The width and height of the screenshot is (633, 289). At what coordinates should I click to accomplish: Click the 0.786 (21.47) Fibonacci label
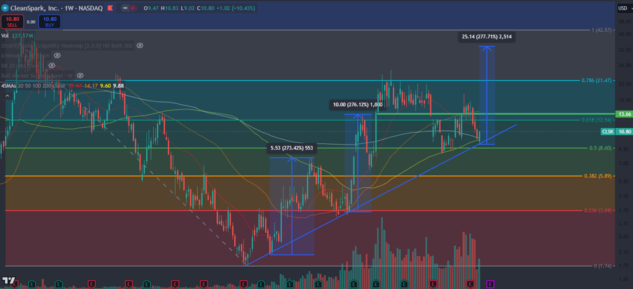pos(595,81)
